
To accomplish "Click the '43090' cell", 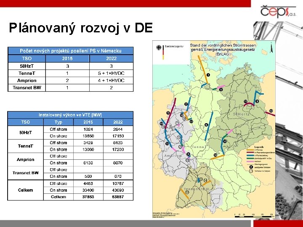I will [118, 190].
